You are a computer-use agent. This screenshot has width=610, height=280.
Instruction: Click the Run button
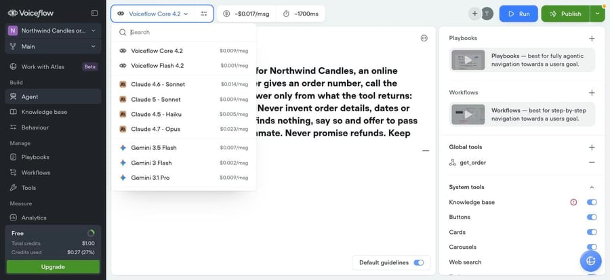click(x=518, y=14)
